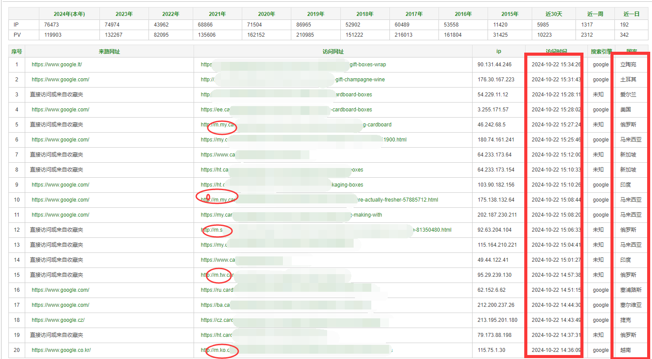
Task: Select the 2024年(本年) column header
Action: [69, 14]
